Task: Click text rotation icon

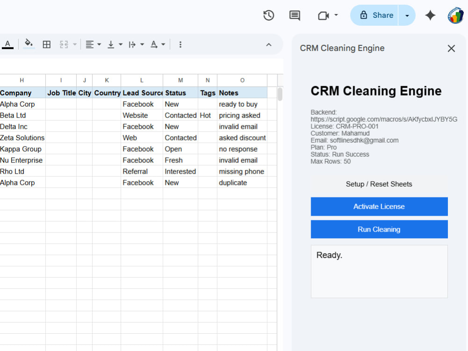Action: 154,44
